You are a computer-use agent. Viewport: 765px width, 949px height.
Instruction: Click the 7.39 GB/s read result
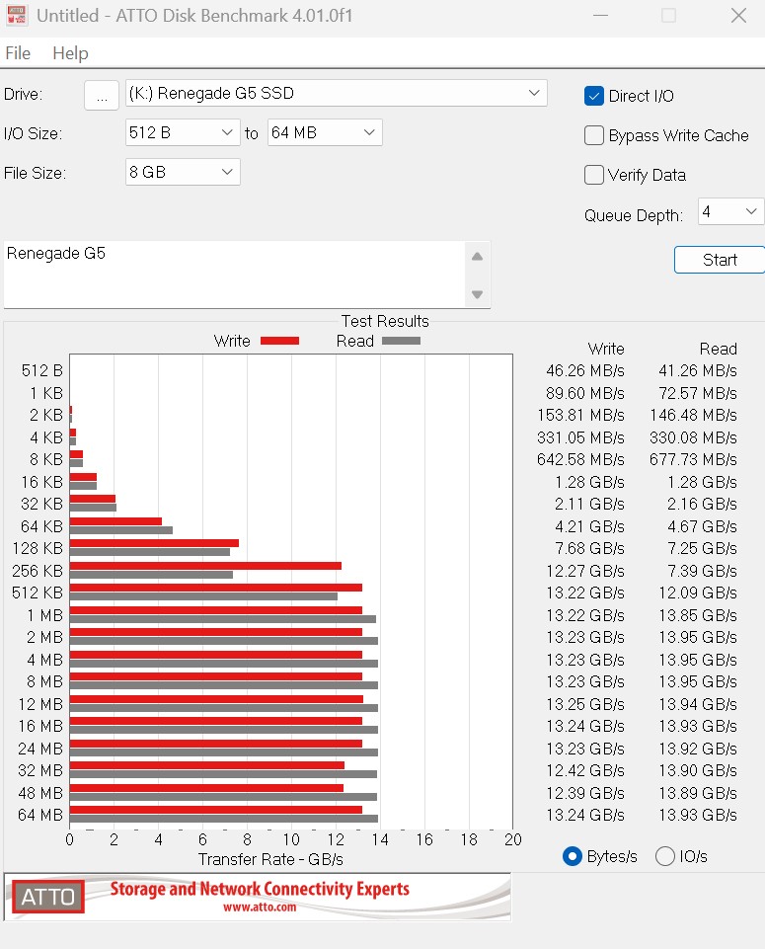coord(702,571)
